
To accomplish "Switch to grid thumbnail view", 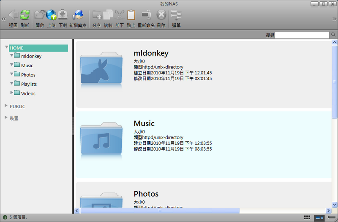I will 307,217.
